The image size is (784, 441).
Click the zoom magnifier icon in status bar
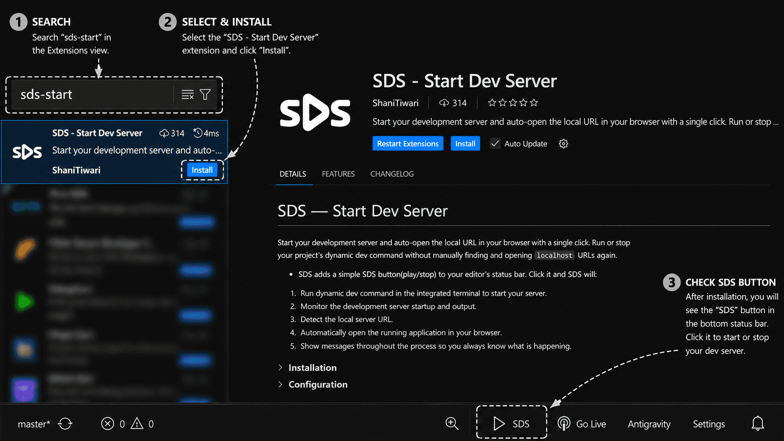[452, 424]
